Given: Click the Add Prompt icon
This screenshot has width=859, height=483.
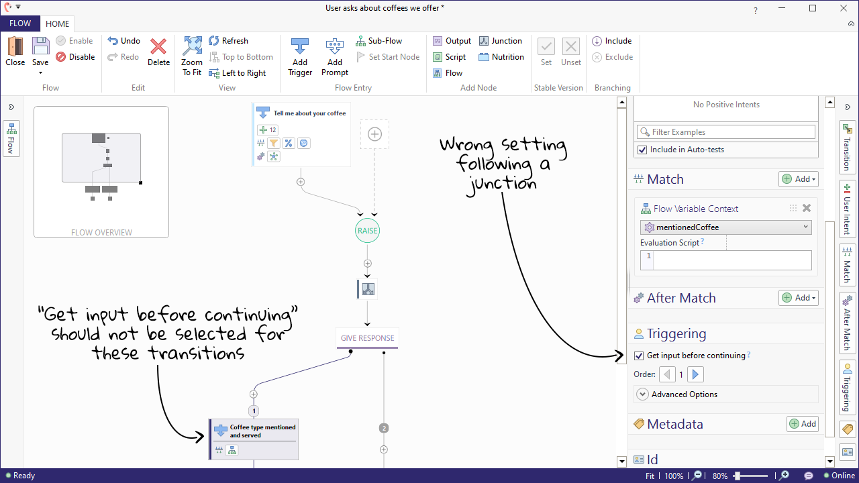Looking at the screenshot, I should point(334,47).
